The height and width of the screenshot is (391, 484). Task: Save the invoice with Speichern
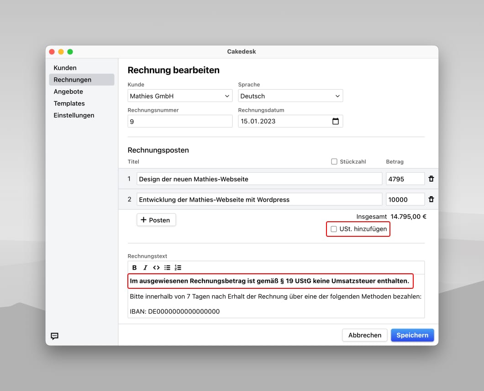point(412,335)
